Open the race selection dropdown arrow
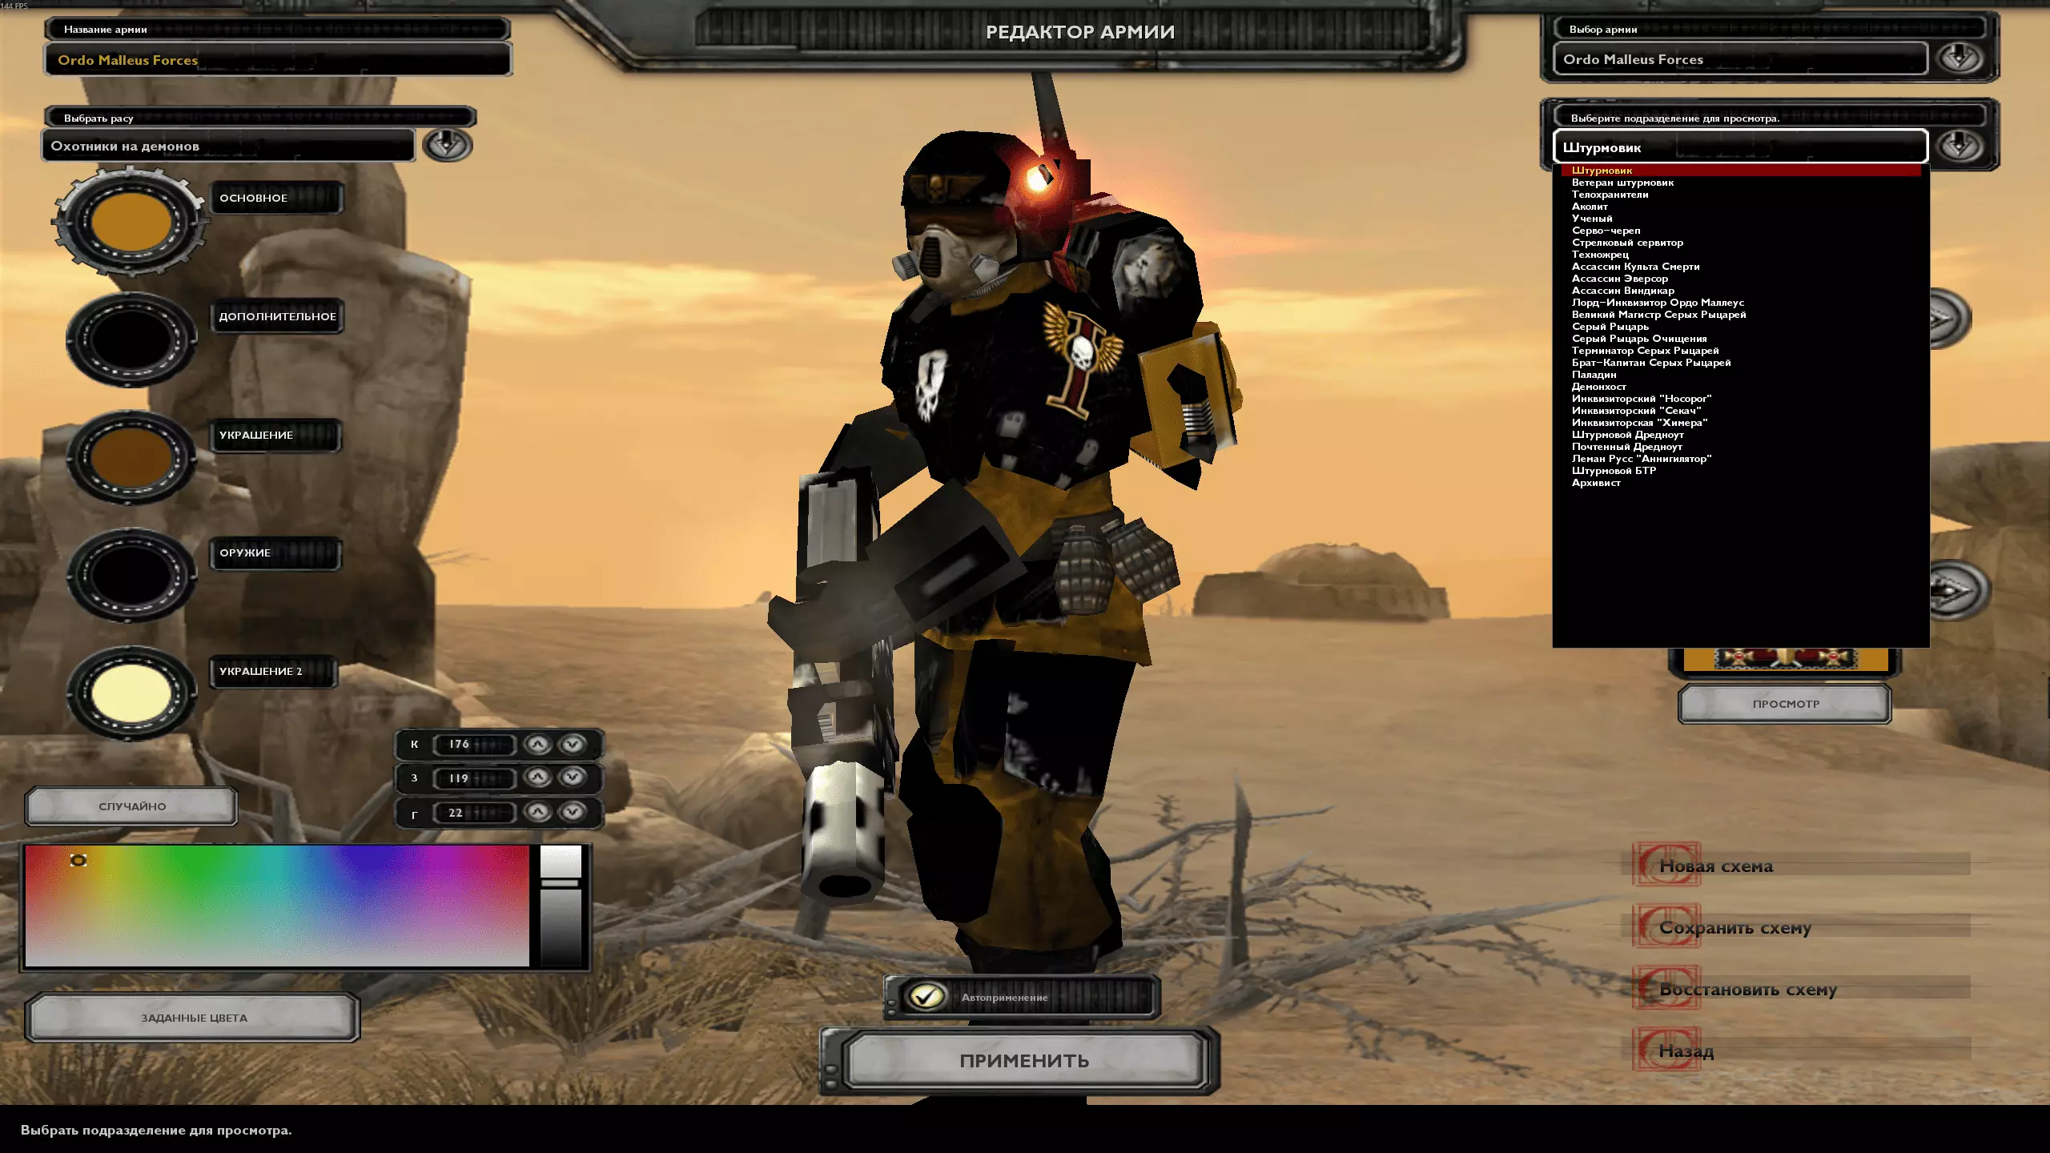The width and height of the screenshot is (2050, 1153). click(x=447, y=145)
